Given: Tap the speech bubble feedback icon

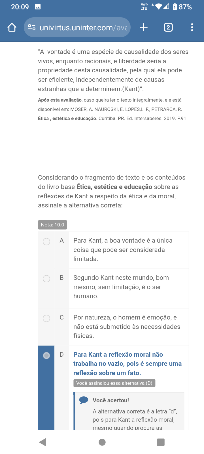Looking at the screenshot, I should [84, 400].
